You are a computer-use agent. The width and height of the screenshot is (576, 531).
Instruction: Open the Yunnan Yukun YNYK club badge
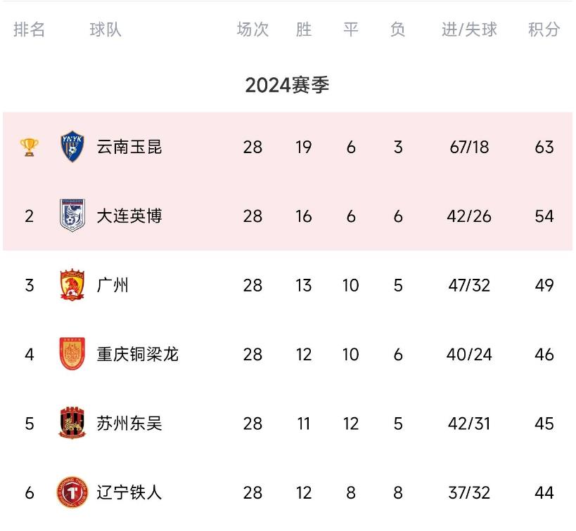point(72,147)
